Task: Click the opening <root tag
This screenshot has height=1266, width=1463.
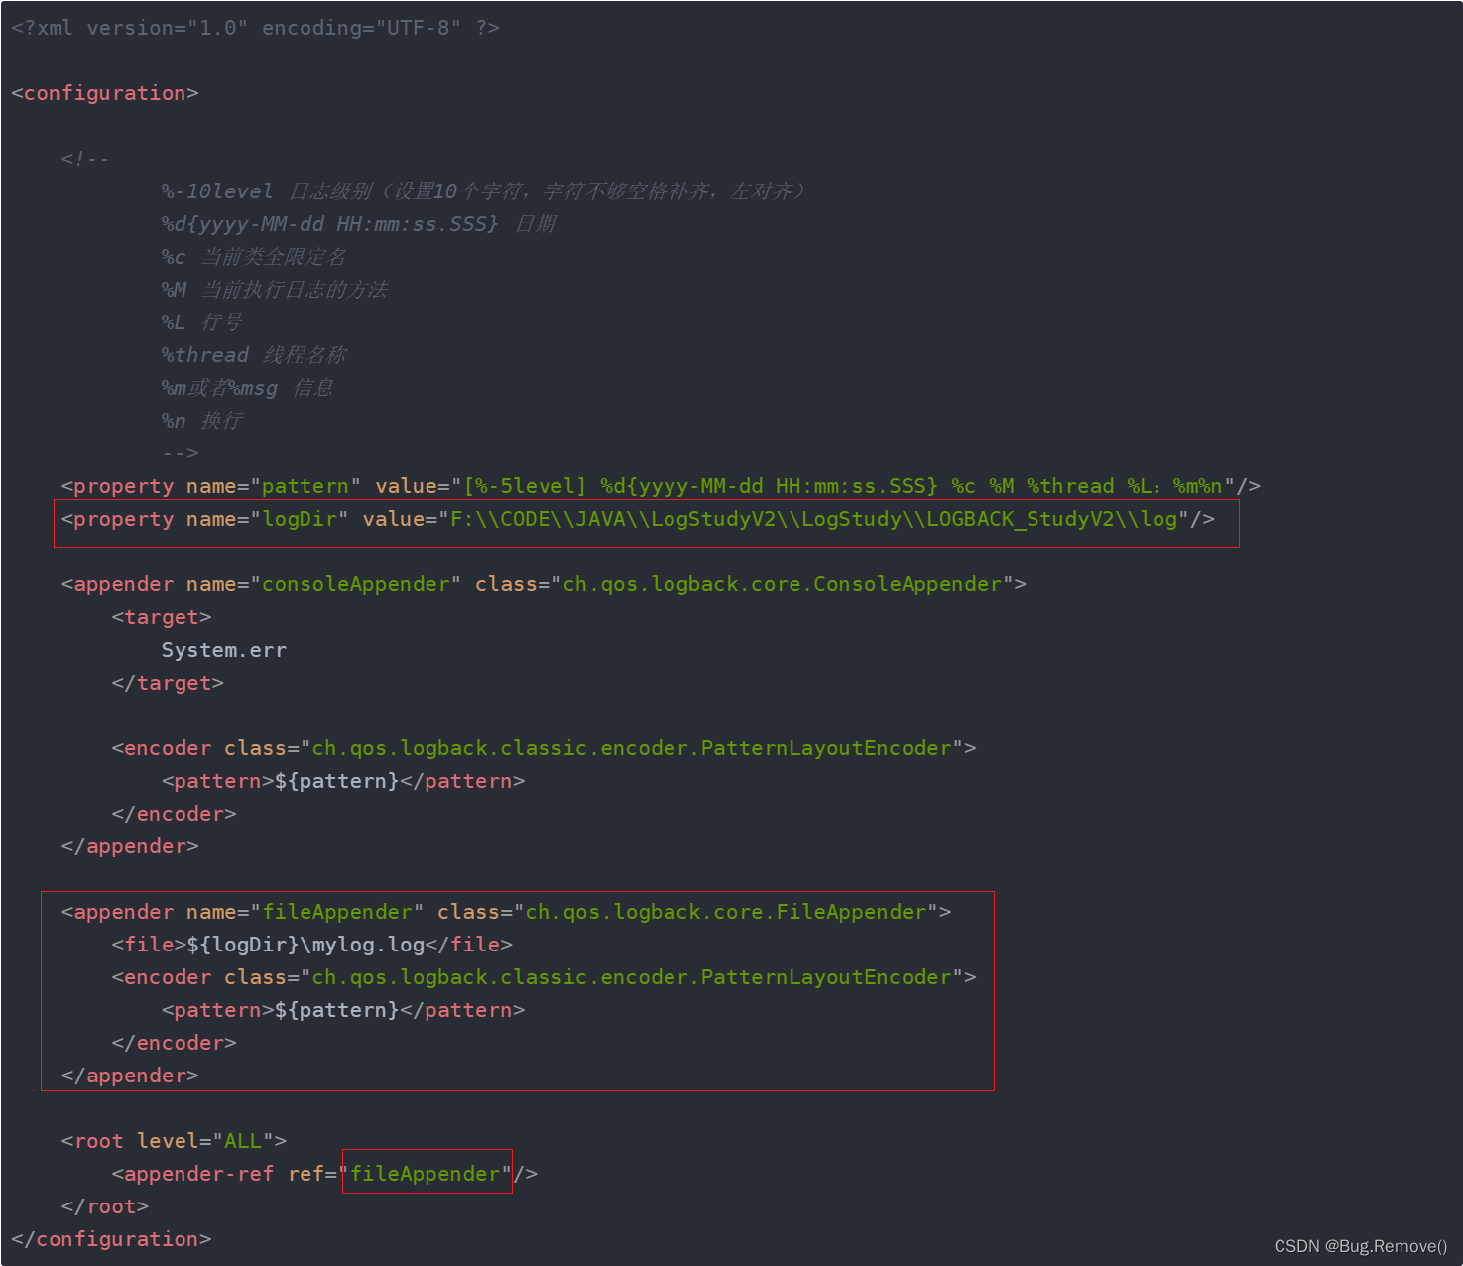Action: (92, 1141)
